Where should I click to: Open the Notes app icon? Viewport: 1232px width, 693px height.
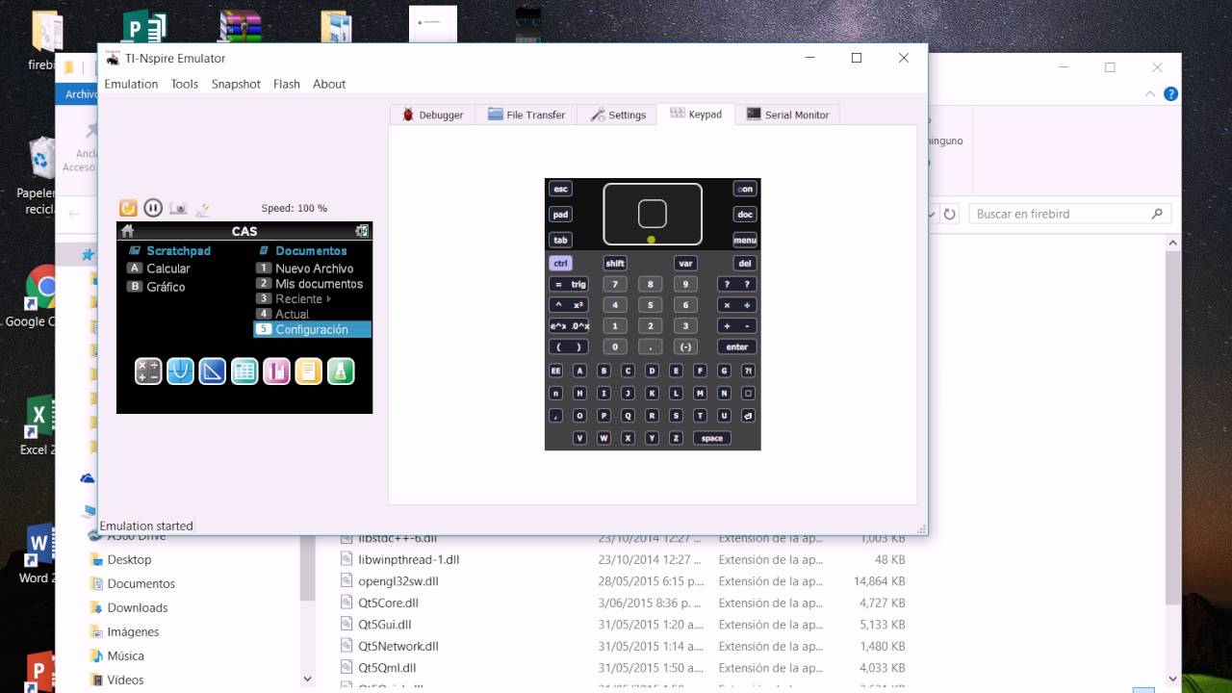[x=308, y=372]
